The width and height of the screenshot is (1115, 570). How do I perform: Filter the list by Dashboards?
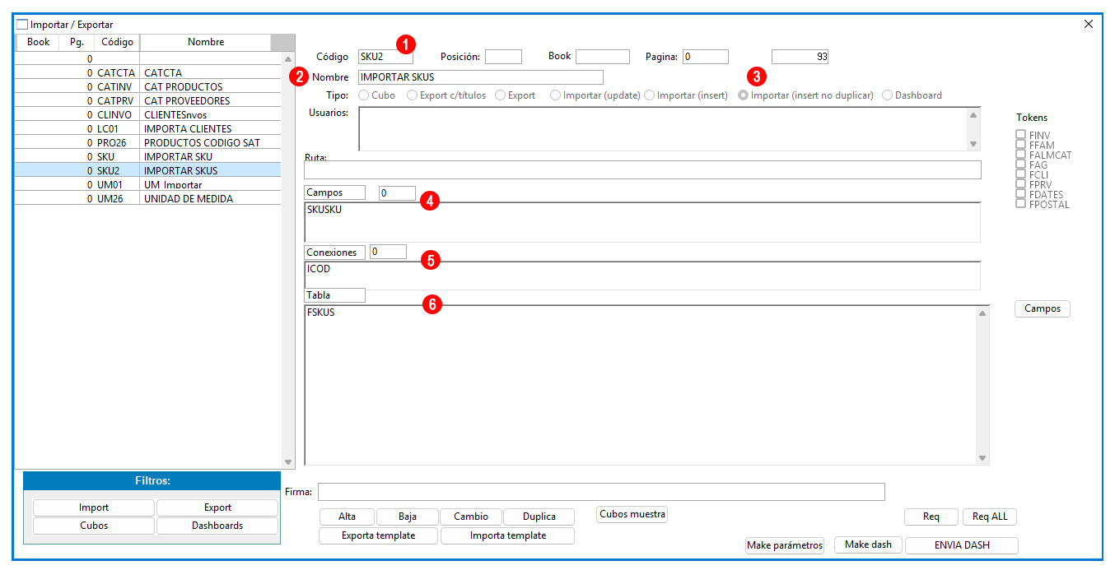tap(217, 526)
